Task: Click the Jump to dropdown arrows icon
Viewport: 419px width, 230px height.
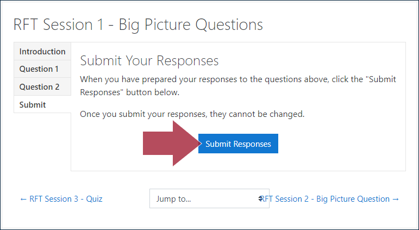Action: [x=260, y=198]
